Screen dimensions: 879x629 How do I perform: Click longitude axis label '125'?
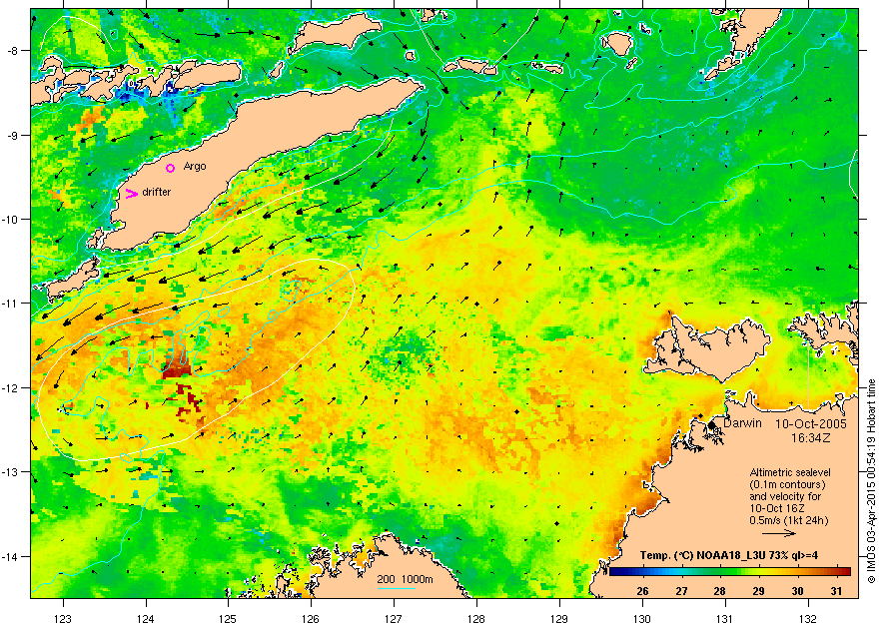coord(228,619)
